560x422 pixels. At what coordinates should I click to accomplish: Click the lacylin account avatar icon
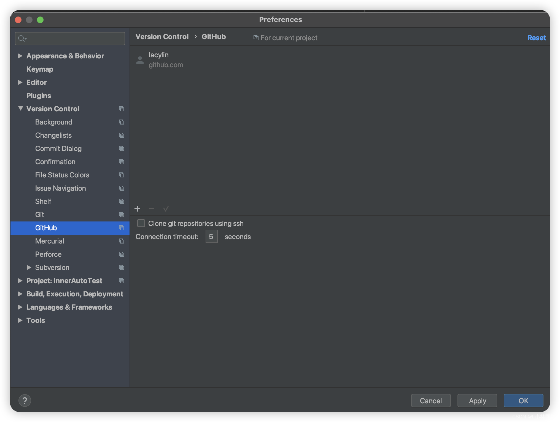point(140,60)
